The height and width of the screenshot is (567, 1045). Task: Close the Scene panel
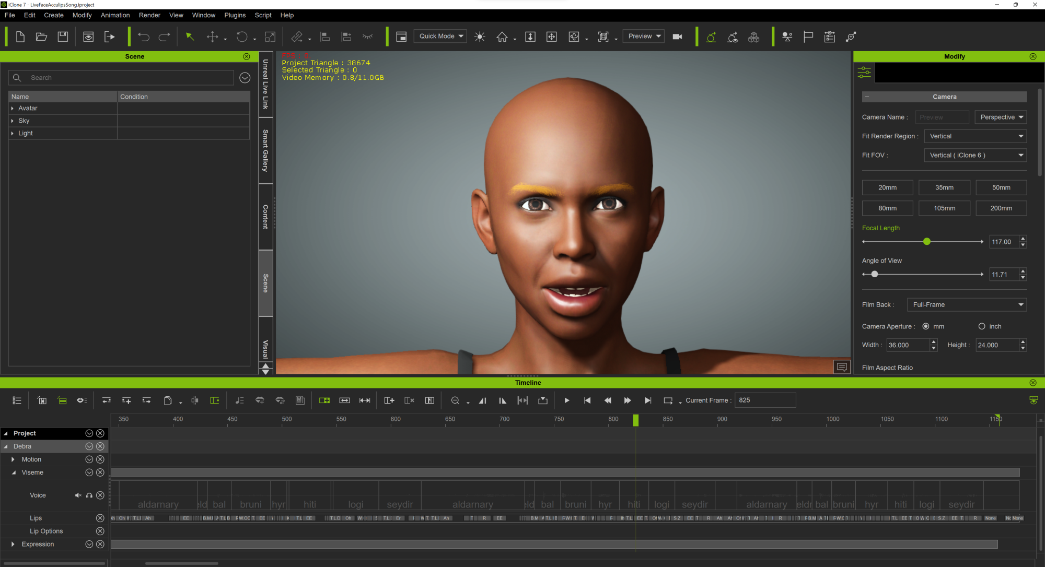[247, 56]
